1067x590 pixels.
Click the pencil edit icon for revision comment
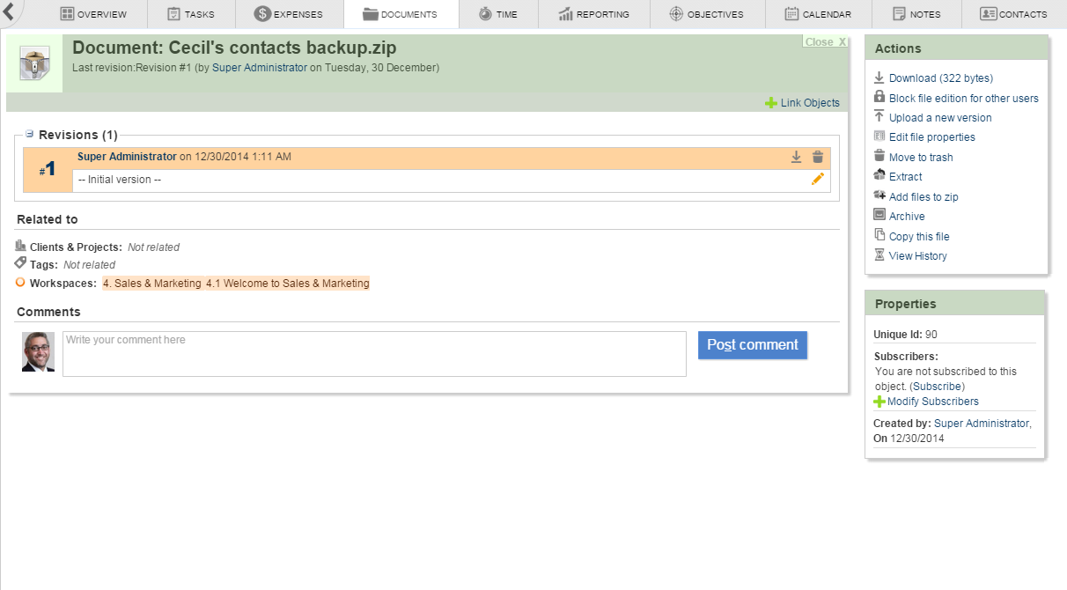coord(818,179)
